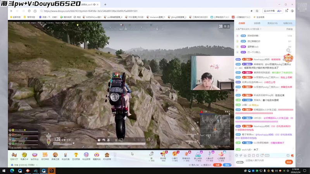Screen dimensions: 310x174
Task: Send the 小爆竹 firecracker gift
Action: (x=175, y=157)
